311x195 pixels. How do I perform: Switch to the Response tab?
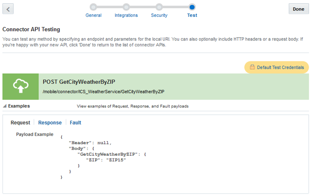point(50,123)
